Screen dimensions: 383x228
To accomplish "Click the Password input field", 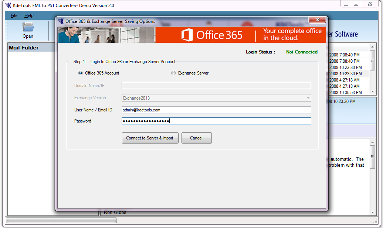I will coord(216,121).
